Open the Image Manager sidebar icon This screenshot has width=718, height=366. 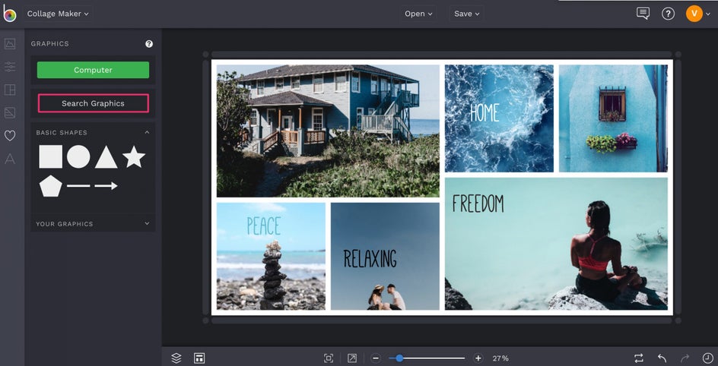(x=10, y=44)
